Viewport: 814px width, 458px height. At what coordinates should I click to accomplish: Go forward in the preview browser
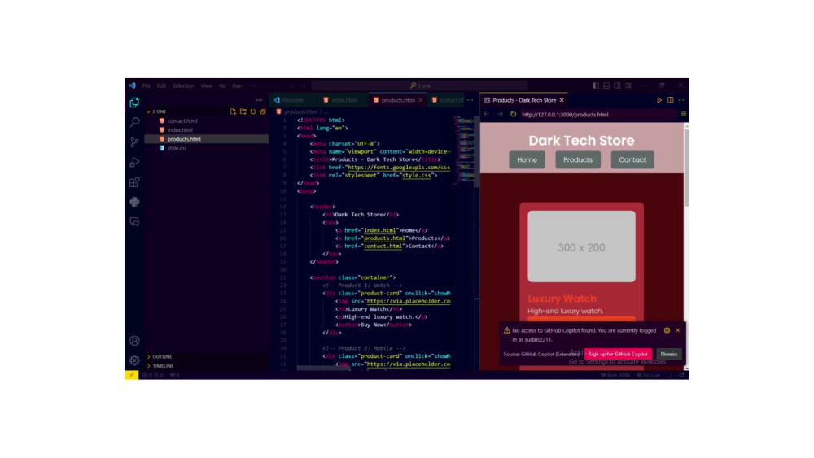tap(500, 114)
